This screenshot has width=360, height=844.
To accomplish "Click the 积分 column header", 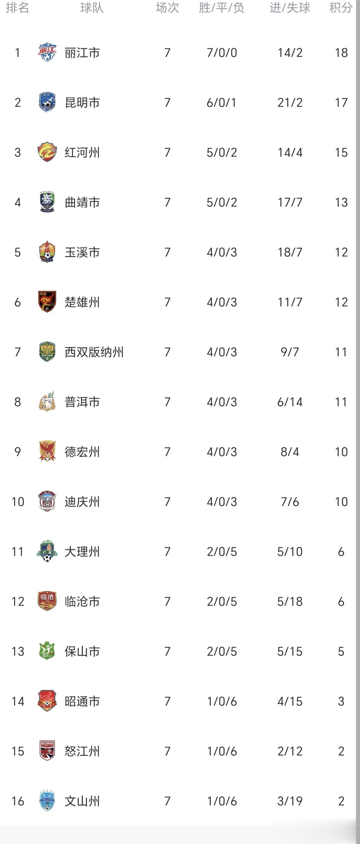I will tap(341, 7).
